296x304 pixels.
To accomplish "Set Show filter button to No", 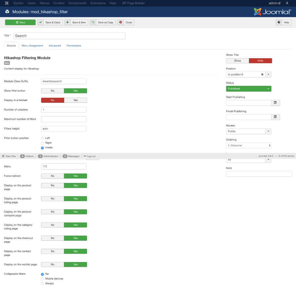I will click(53, 91).
